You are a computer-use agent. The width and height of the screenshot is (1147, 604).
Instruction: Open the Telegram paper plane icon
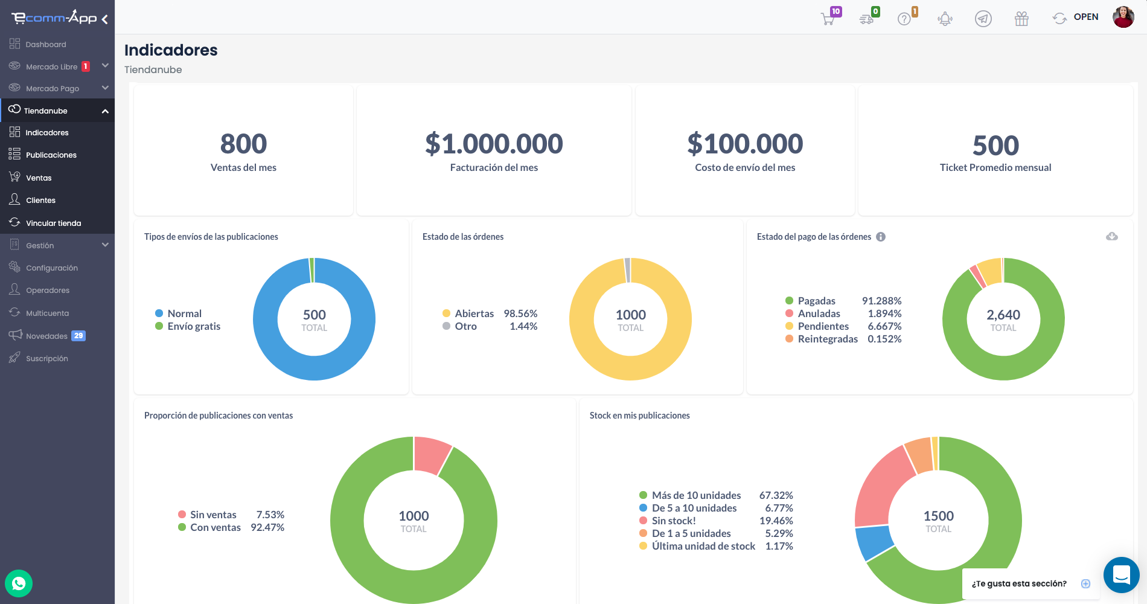983,19
